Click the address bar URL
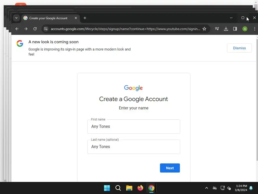This screenshot has width=258, height=194. coord(125,29)
